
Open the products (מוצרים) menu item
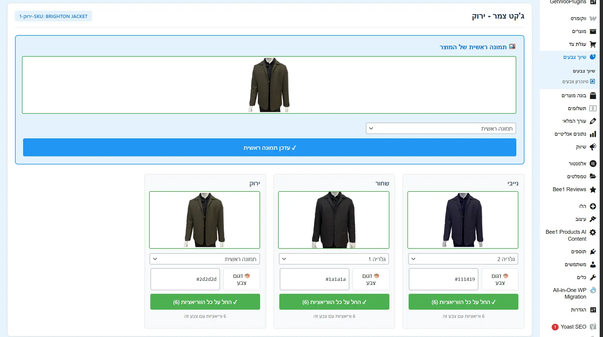point(579,31)
